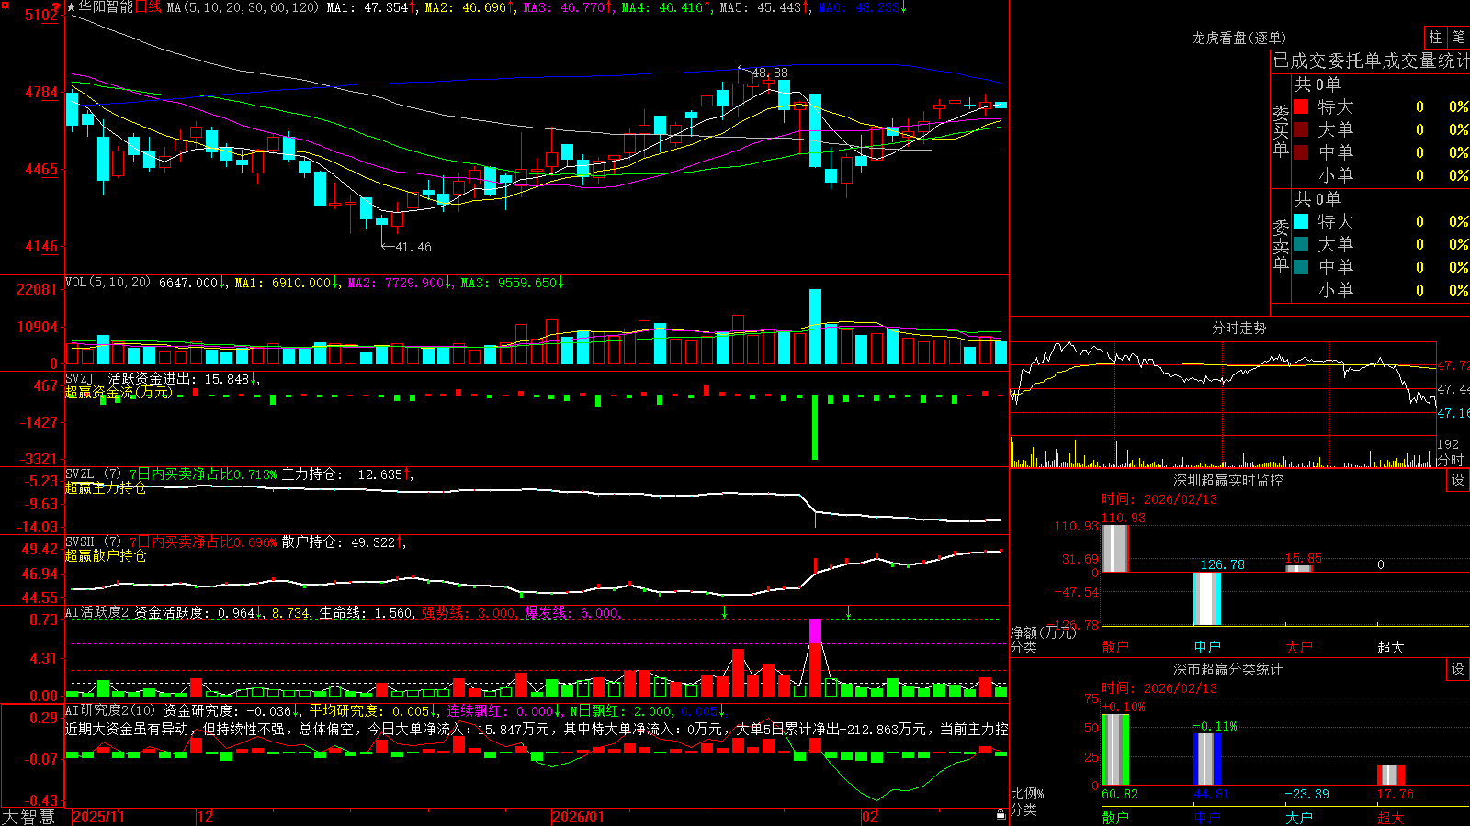
Task: Click the 110.93 散户 bar in 实时监控
Action: click(1115, 548)
